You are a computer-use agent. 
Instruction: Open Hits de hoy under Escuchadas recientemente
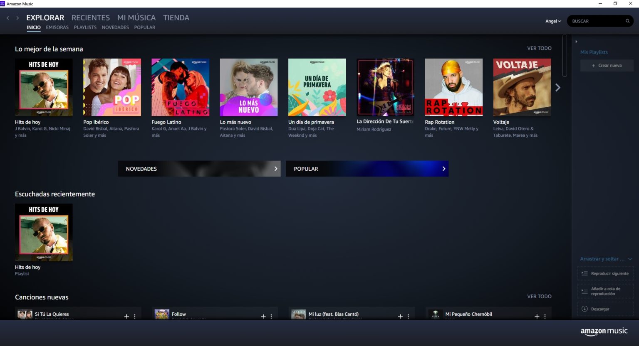44,232
